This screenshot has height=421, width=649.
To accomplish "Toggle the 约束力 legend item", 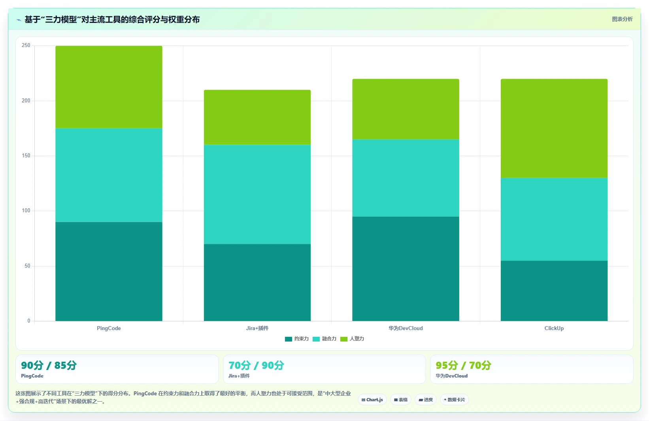I will [x=297, y=339].
